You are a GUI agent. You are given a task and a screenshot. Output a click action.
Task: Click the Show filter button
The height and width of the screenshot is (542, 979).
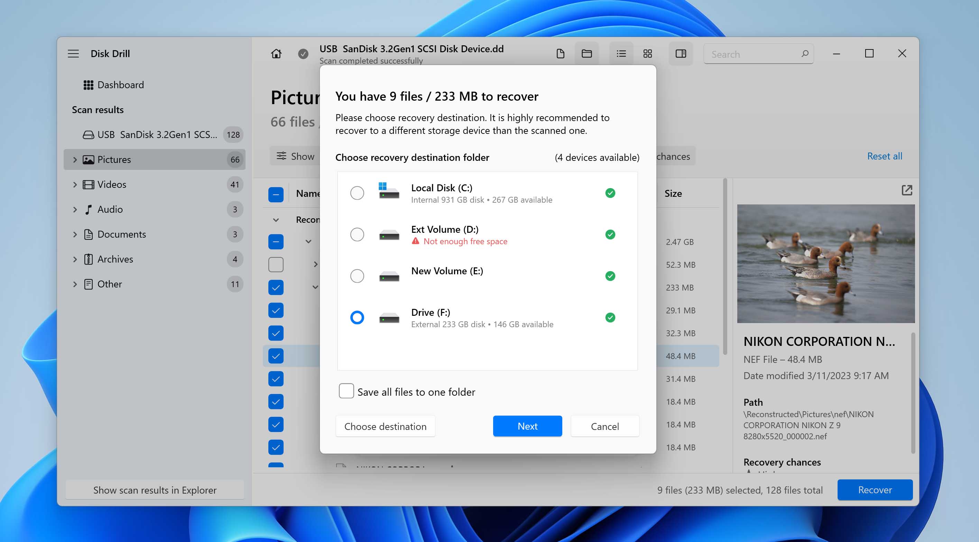click(x=295, y=156)
